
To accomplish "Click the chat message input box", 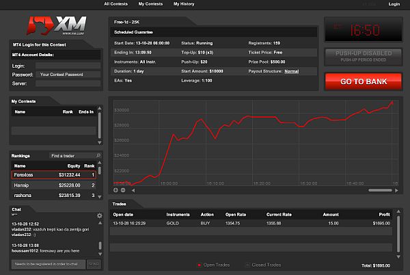I will [48, 263].
